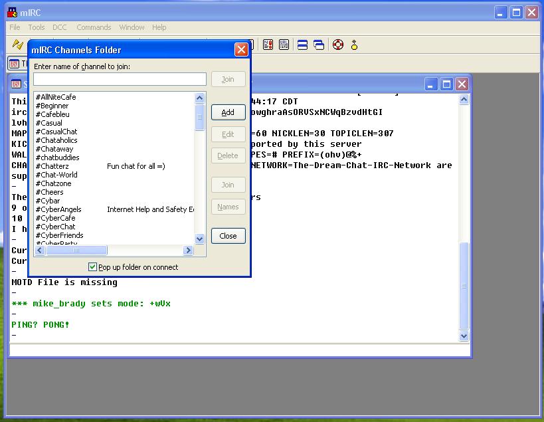
Task: Minimize the inner status window
Action: point(430,84)
